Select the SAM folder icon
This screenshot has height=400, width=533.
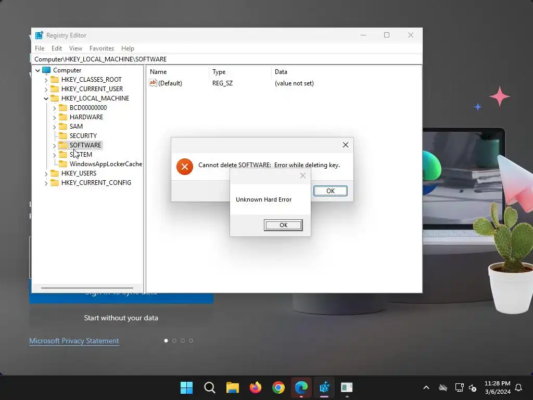coord(63,126)
